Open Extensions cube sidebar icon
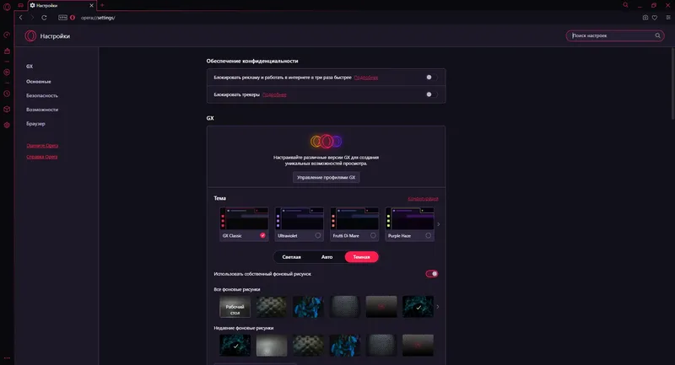Image resolution: width=675 pixels, height=365 pixels. [7, 110]
